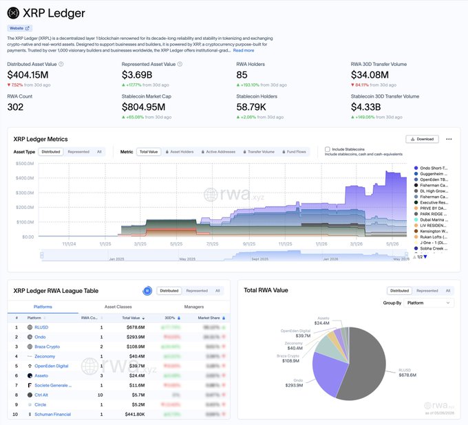The height and width of the screenshot is (425, 468).
Task: Open the RLUSD platform link
Action: click(x=41, y=327)
